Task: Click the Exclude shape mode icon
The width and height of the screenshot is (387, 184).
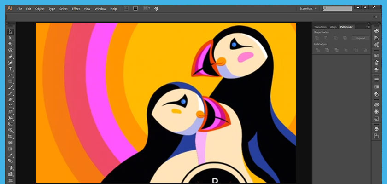Action: [345, 38]
